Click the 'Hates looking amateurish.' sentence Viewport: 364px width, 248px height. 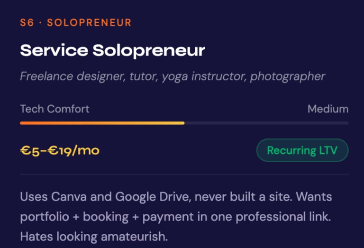point(94,237)
